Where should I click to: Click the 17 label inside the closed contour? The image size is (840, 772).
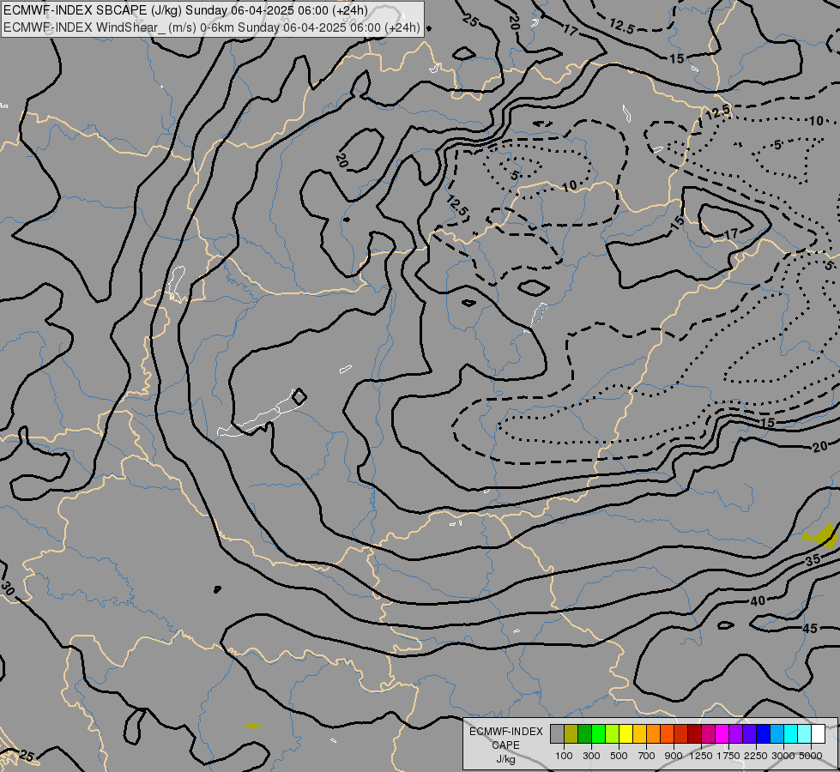[731, 233]
